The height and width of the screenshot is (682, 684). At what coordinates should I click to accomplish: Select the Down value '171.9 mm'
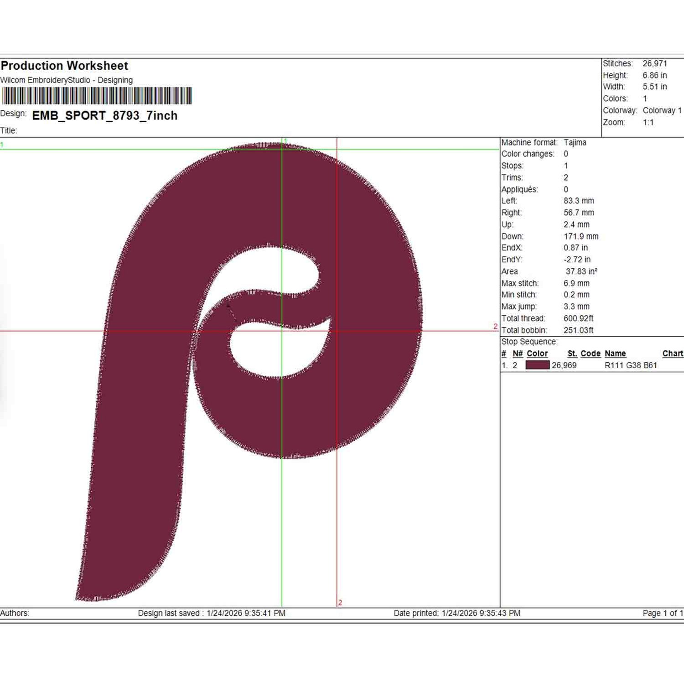[x=581, y=236]
